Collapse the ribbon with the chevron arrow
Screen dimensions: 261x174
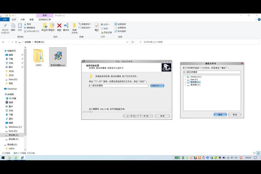point(256,20)
